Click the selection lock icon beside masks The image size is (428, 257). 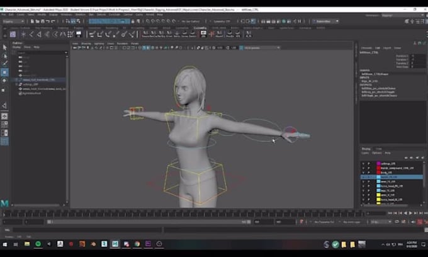point(133,21)
